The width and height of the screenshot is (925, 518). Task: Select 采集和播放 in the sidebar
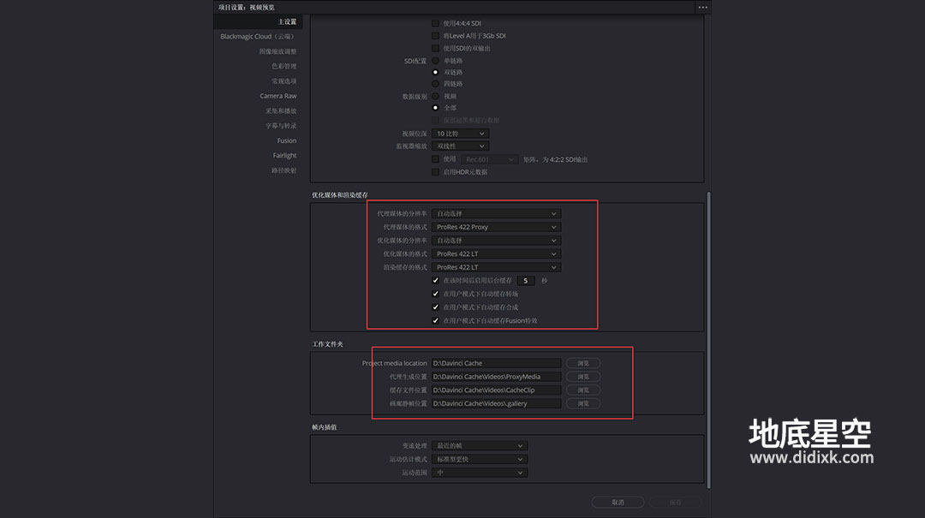click(281, 111)
